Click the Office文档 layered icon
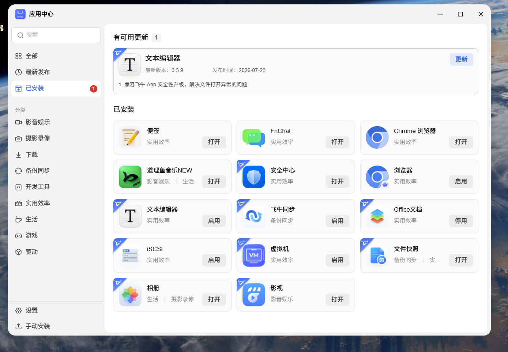The image size is (508, 352). coord(377,216)
